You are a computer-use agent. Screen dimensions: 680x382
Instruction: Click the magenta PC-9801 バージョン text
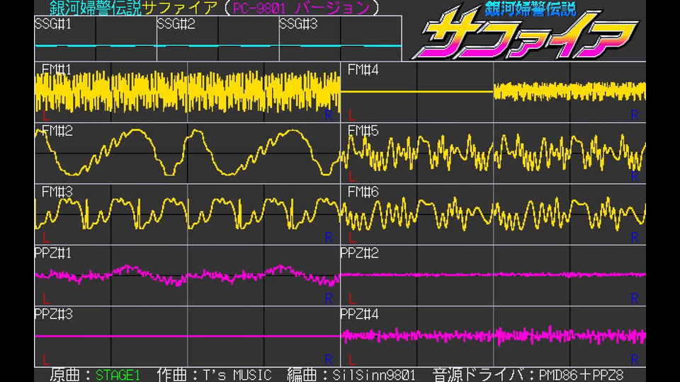point(302,8)
